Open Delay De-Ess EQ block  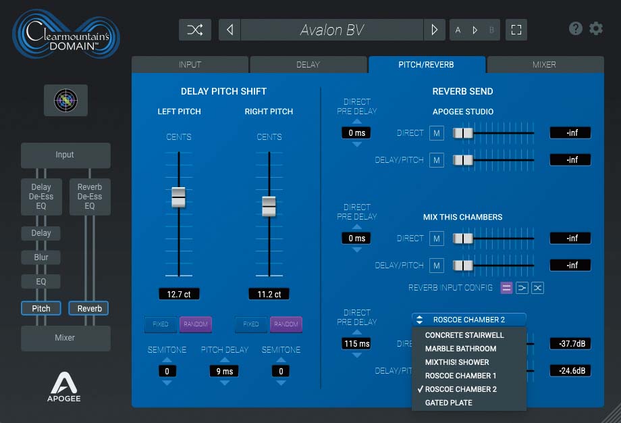click(41, 197)
